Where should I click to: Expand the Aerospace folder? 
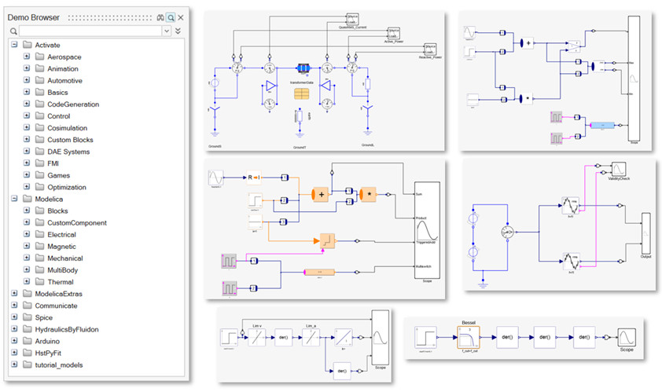pyautogui.click(x=27, y=57)
